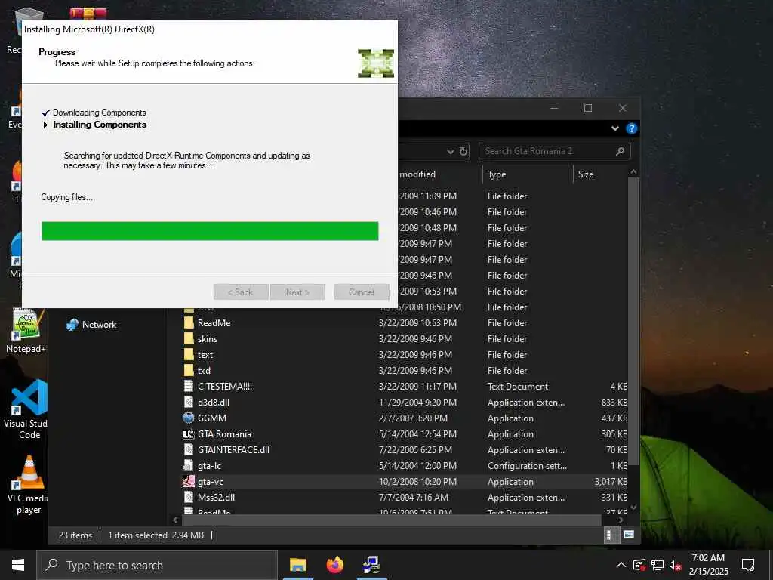Viewport: 773px width, 580px height.
Task: Click the 3,017 KB size cell
Action: tap(611, 482)
